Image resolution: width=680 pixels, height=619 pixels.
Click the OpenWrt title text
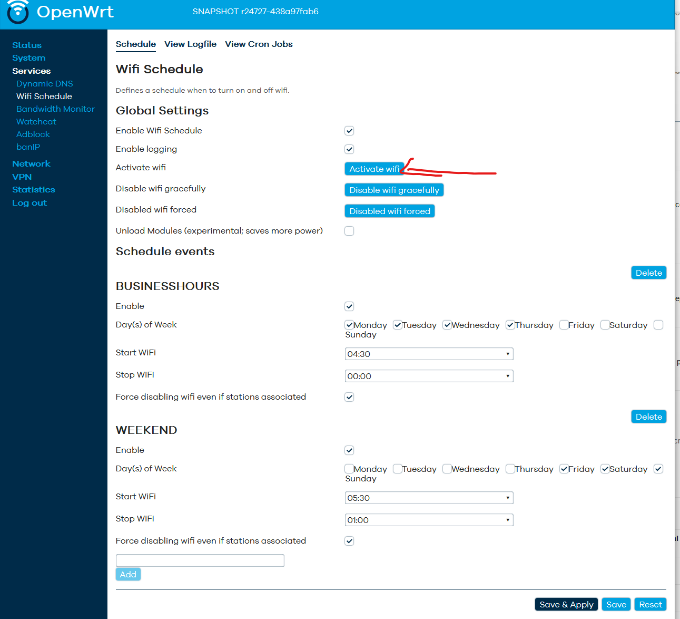coord(75,12)
